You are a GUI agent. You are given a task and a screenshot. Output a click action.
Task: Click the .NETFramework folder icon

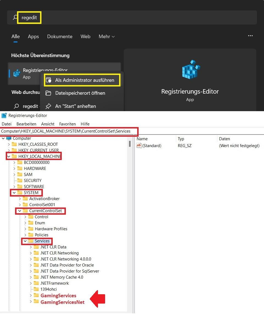[x=36, y=283]
